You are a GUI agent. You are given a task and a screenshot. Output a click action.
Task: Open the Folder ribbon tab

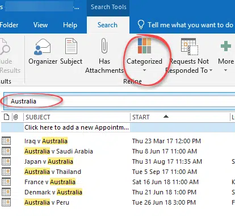point(9,25)
